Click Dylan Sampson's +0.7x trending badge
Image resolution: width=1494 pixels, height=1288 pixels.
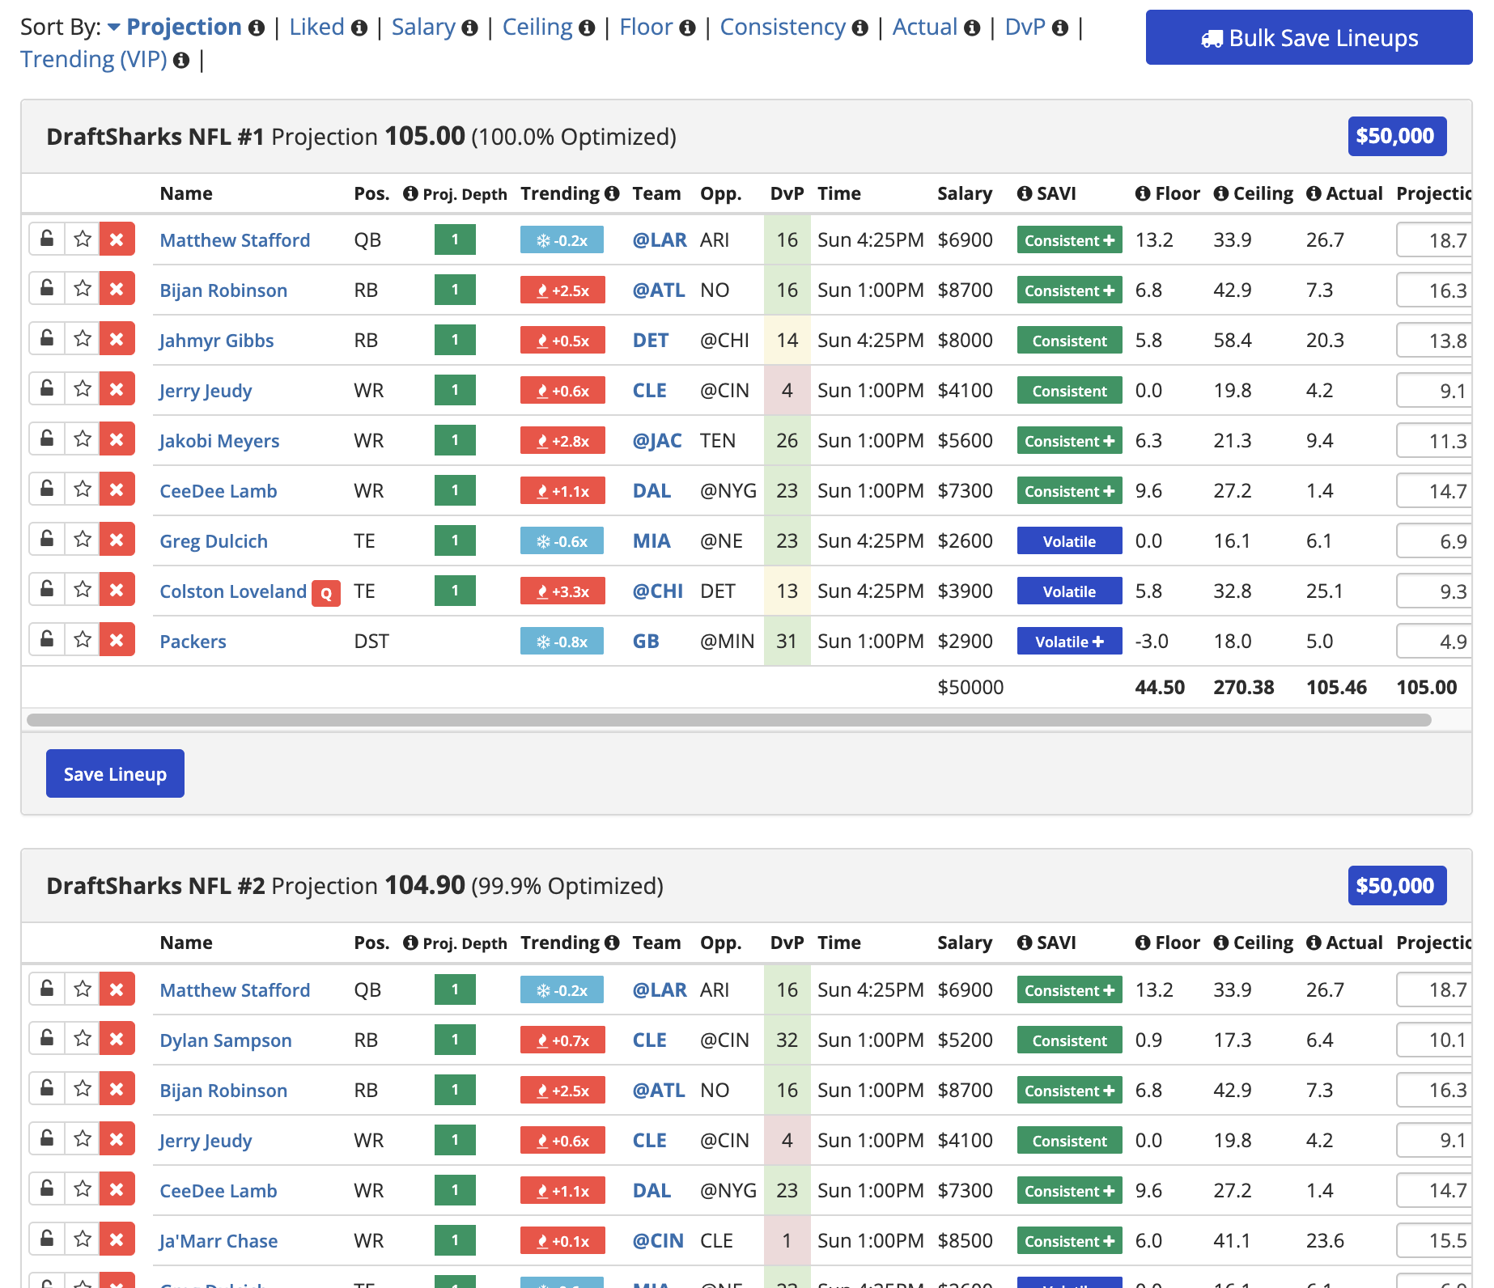[562, 1040]
